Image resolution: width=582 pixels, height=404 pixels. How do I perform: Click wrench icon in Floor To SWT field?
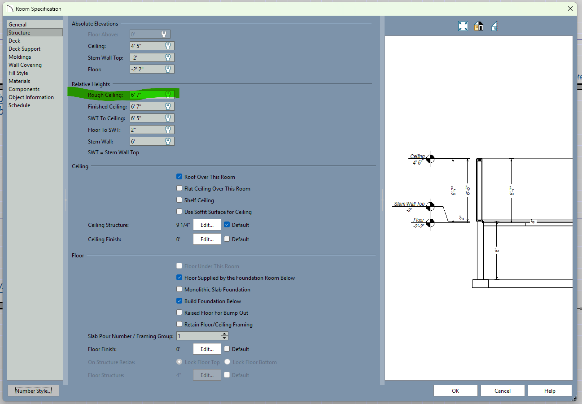[x=168, y=130]
